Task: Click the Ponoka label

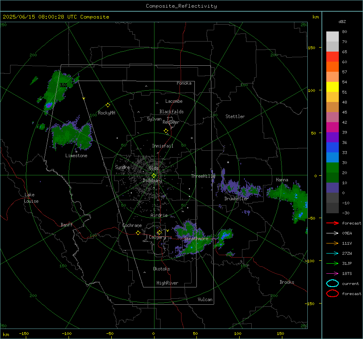Action: [x=184, y=83]
